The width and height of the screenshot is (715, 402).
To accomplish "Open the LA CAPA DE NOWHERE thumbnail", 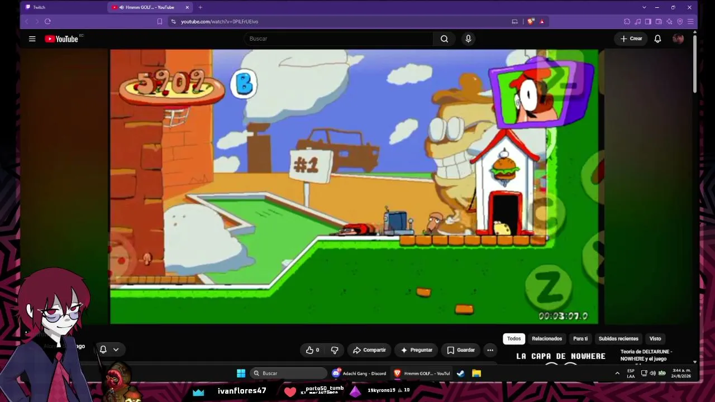I will (x=561, y=357).
